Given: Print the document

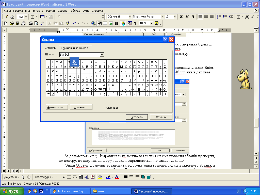Looking at the screenshot, I should click(x=31, y=23).
